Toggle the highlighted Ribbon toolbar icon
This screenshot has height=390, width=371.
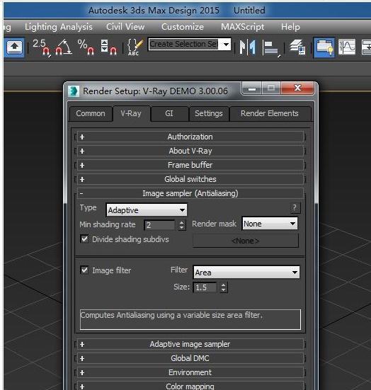324,47
